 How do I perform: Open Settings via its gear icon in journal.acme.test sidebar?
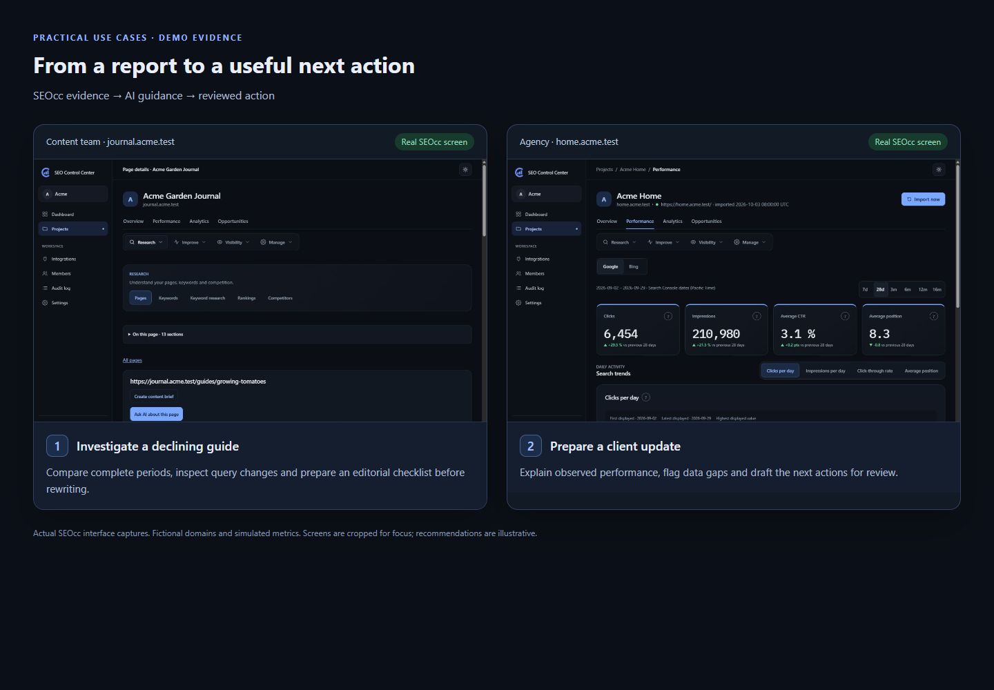[x=45, y=303]
